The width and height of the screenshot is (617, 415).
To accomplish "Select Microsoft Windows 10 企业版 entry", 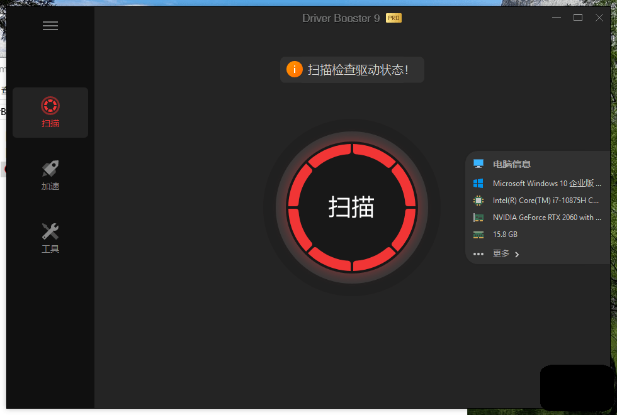I will click(x=547, y=184).
